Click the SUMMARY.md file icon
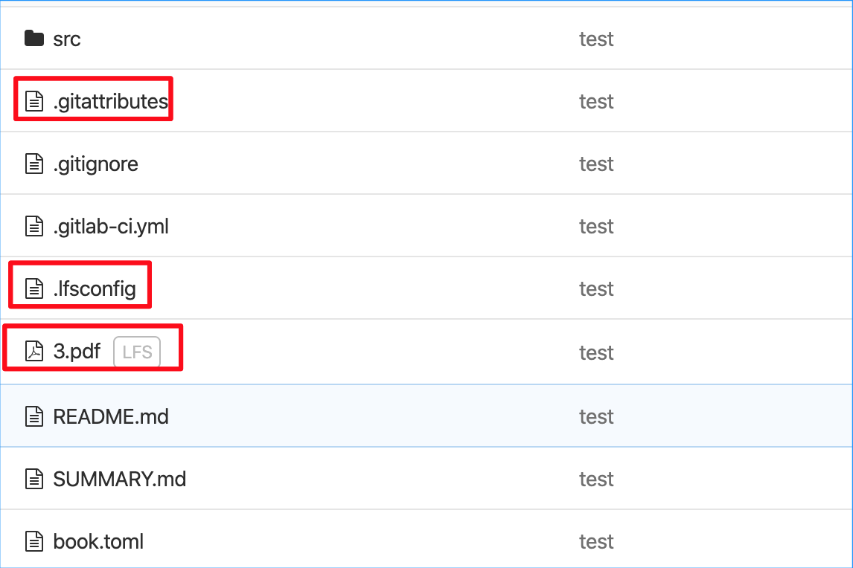 coord(34,479)
